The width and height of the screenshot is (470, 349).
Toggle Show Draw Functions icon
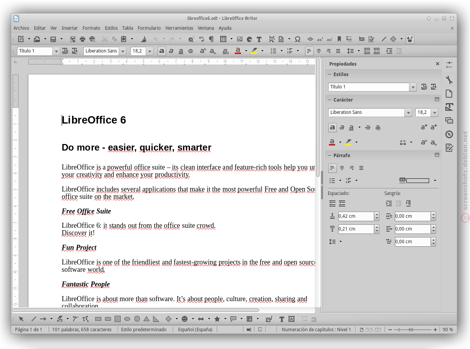(410, 39)
